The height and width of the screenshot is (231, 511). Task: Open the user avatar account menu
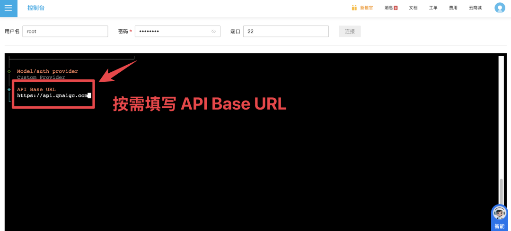point(500,8)
